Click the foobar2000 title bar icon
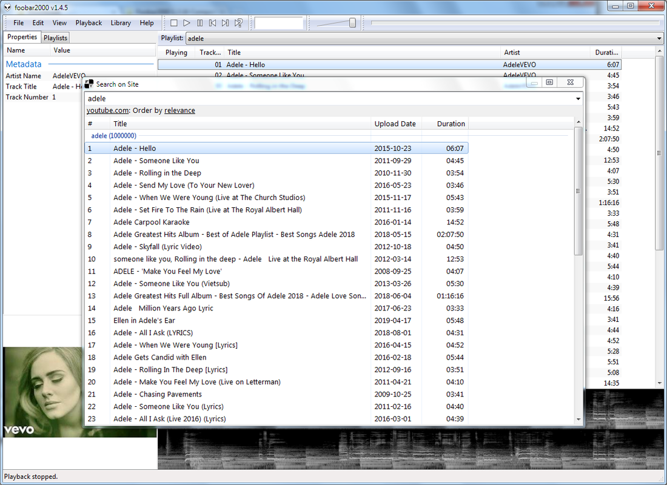 (x=7, y=7)
